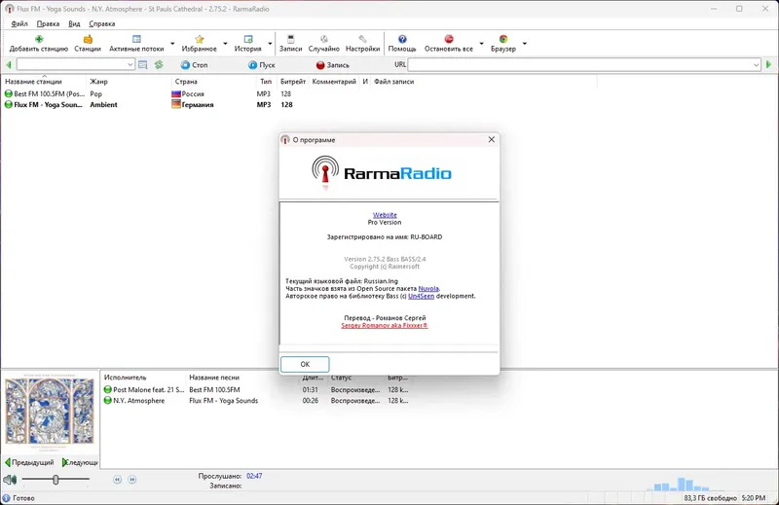Open the URL address dropdown arrow
This screenshot has width=779, height=505.
pos(756,64)
